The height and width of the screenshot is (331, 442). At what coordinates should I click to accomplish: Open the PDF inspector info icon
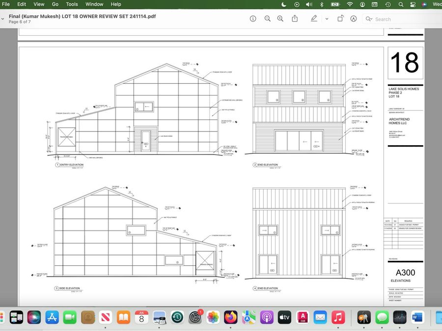pos(253,19)
